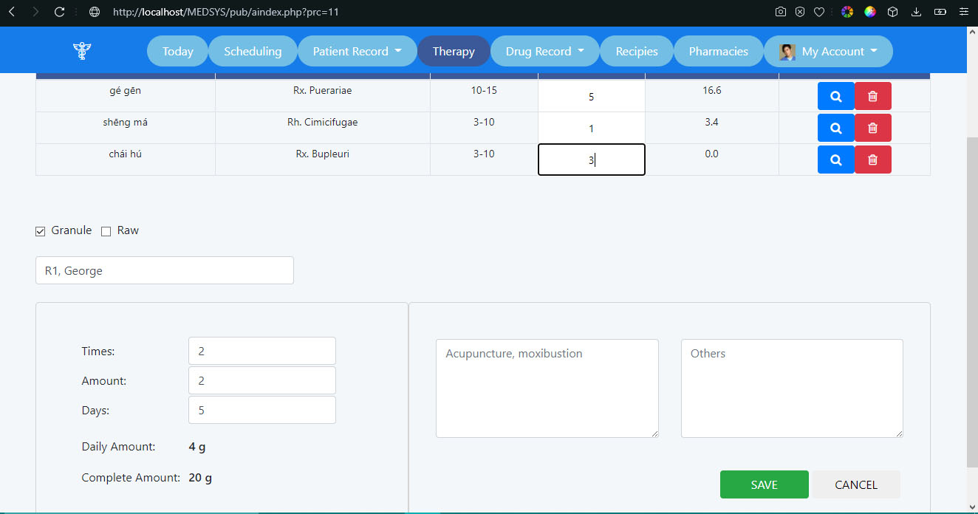978x514 pixels.
Task: Uncheck the Granule checkbox
Action: point(41,231)
